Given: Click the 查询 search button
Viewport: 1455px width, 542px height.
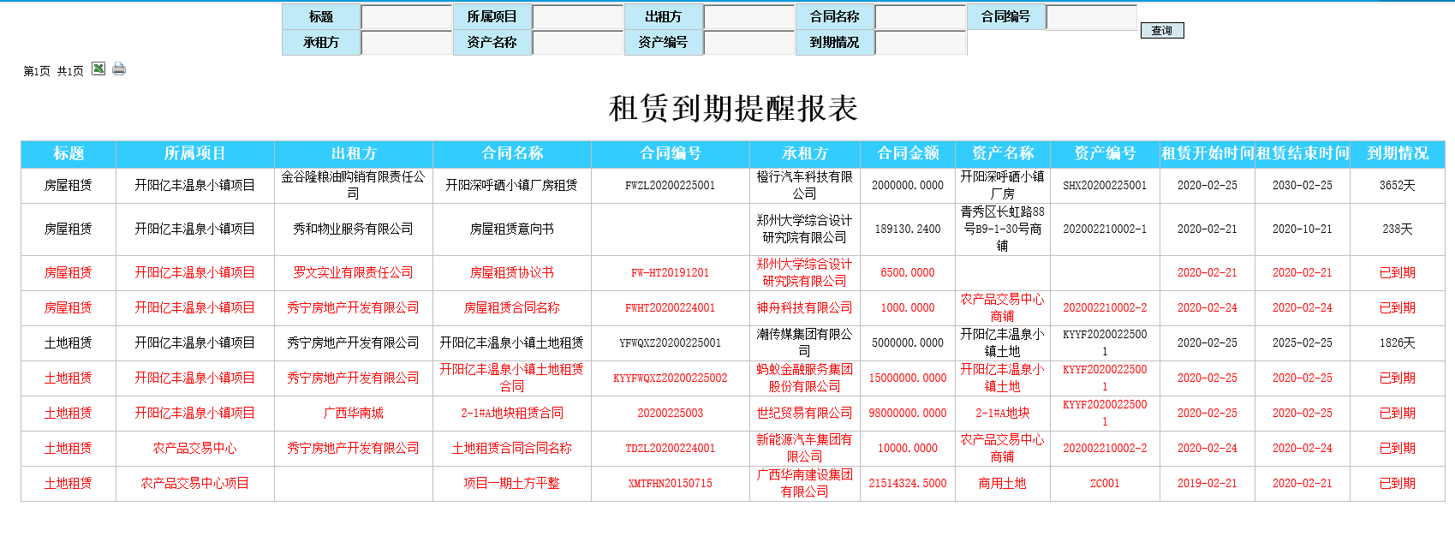Looking at the screenshot, I should 1161,31.
